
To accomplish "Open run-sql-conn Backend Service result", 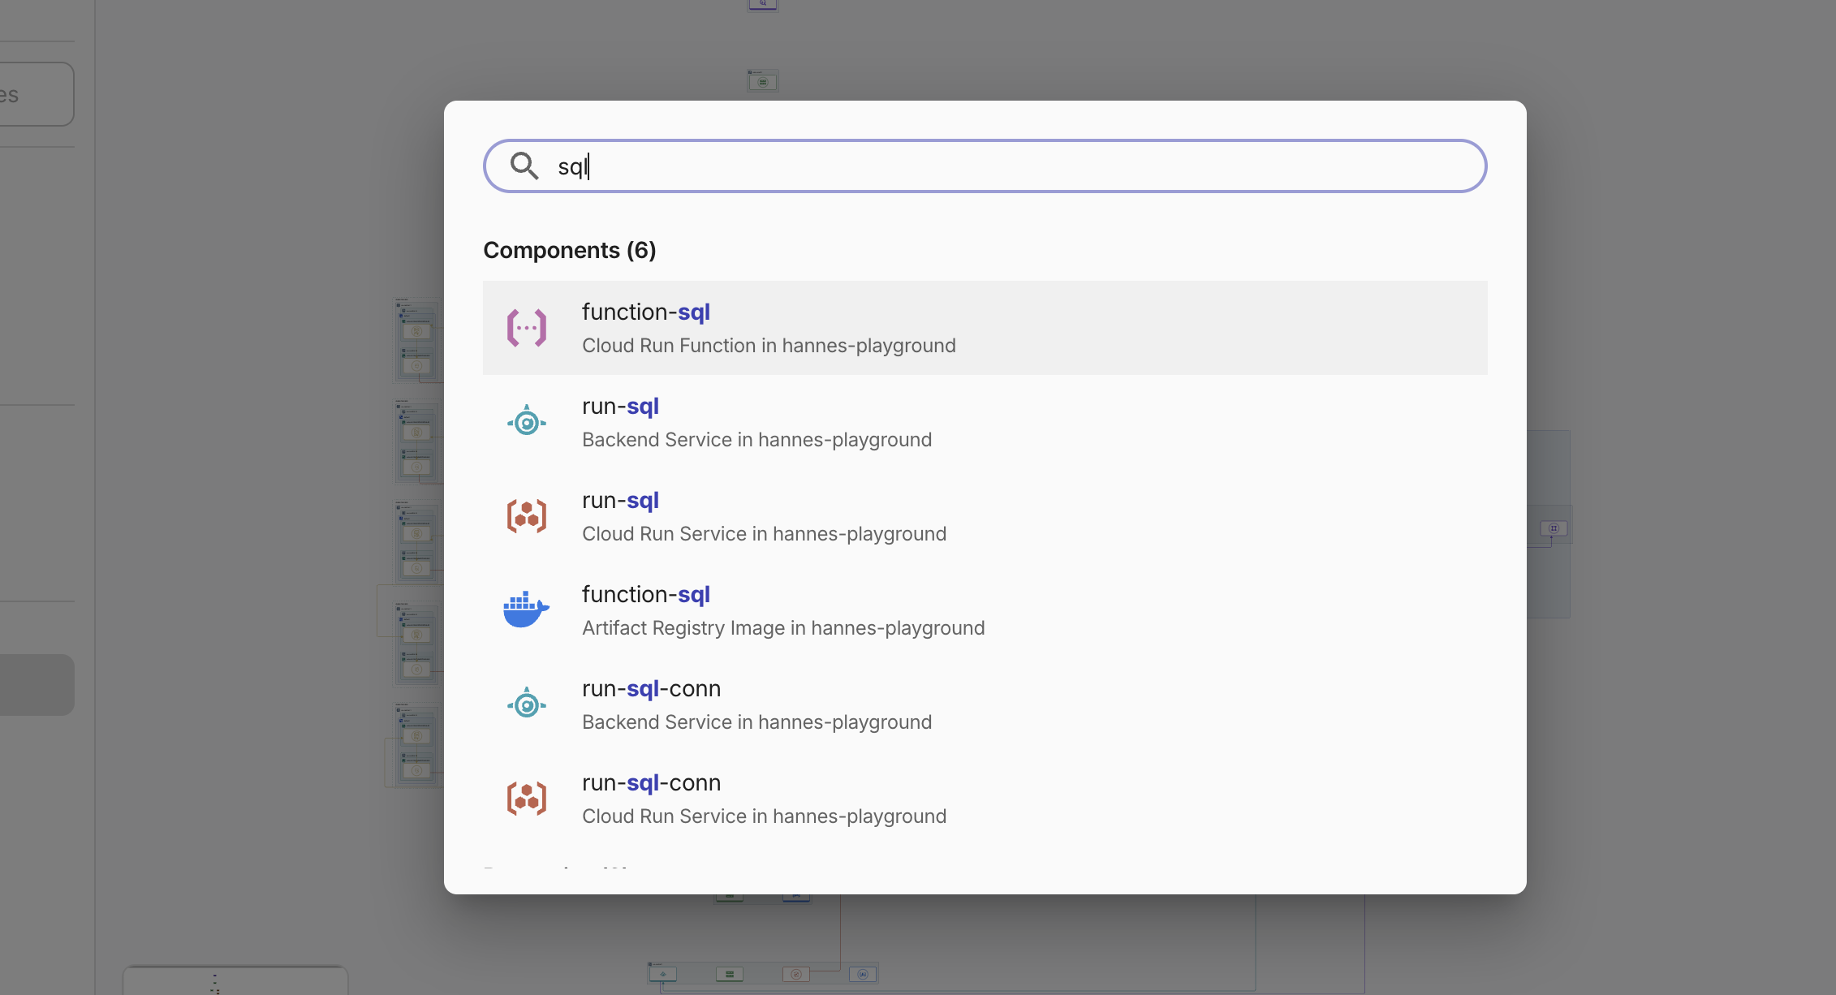I will coord(985,704).
